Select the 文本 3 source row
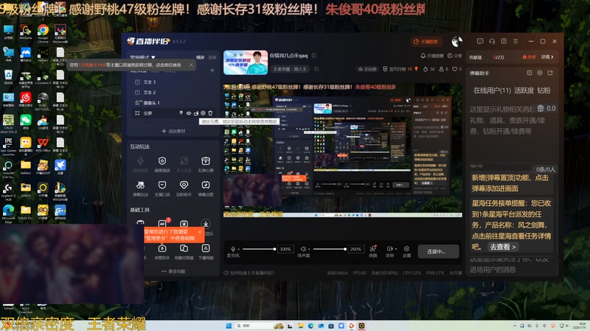This screenshot has height=331, width=590. coord(173,82)
